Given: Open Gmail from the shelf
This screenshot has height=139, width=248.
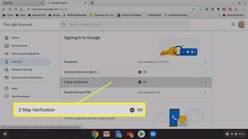Looking at the screenshot, I should point(107,134).
